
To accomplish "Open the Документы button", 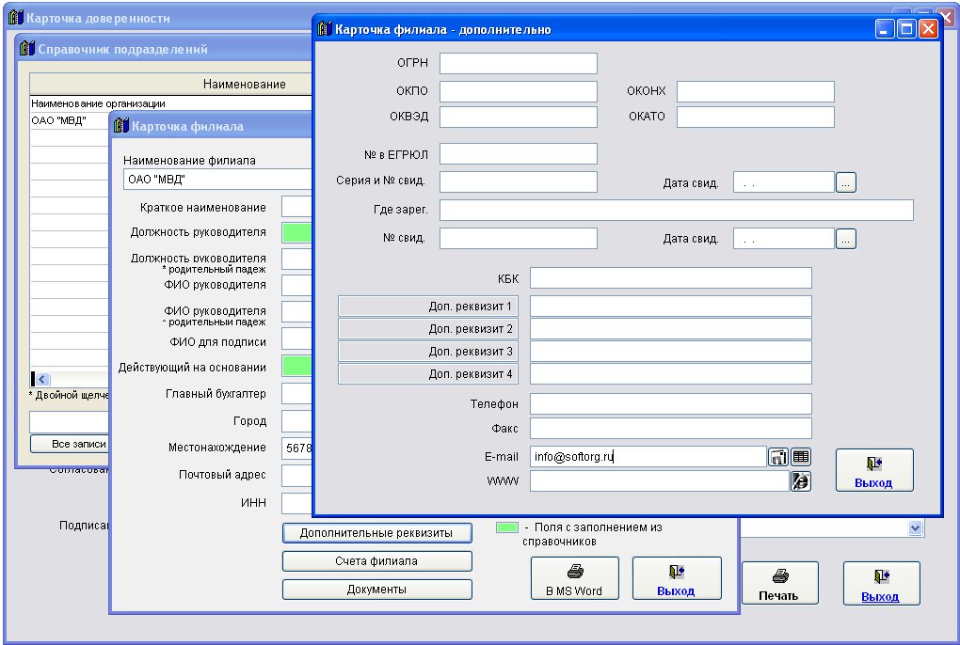I will (376, 590).
